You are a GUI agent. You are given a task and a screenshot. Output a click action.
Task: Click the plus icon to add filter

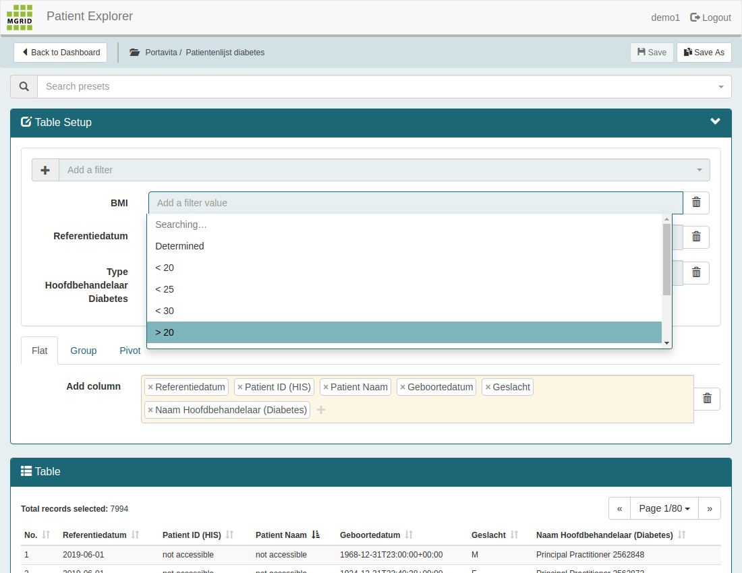45,170
